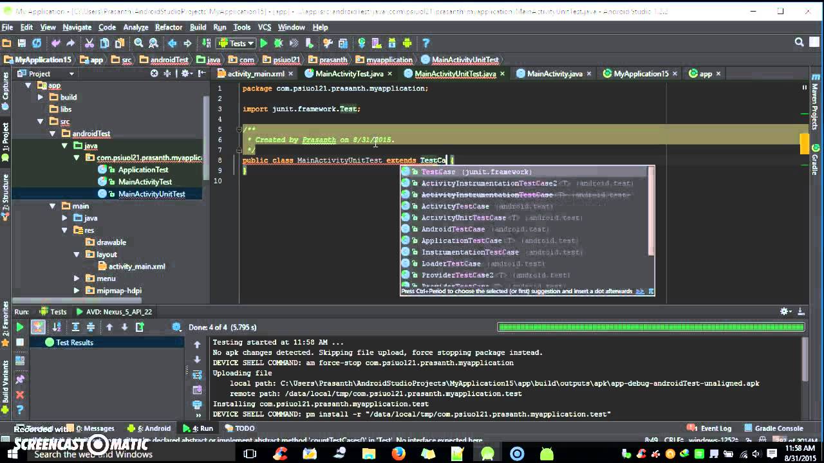Click Collapse All in test results toolbar
The height and width of the screenshot is (463, 824).
pyautogui.click(x=91, y=327)
